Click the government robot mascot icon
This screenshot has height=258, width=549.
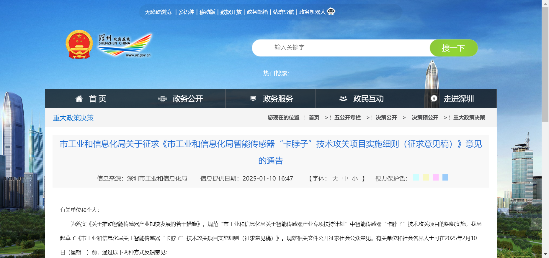[x=331, y=11]
